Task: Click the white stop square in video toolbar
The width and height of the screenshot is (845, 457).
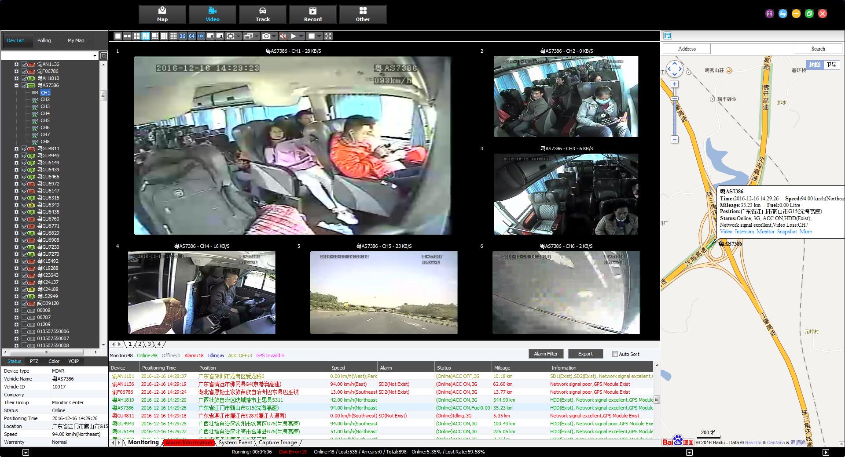Action: click(x=312, y=36)
